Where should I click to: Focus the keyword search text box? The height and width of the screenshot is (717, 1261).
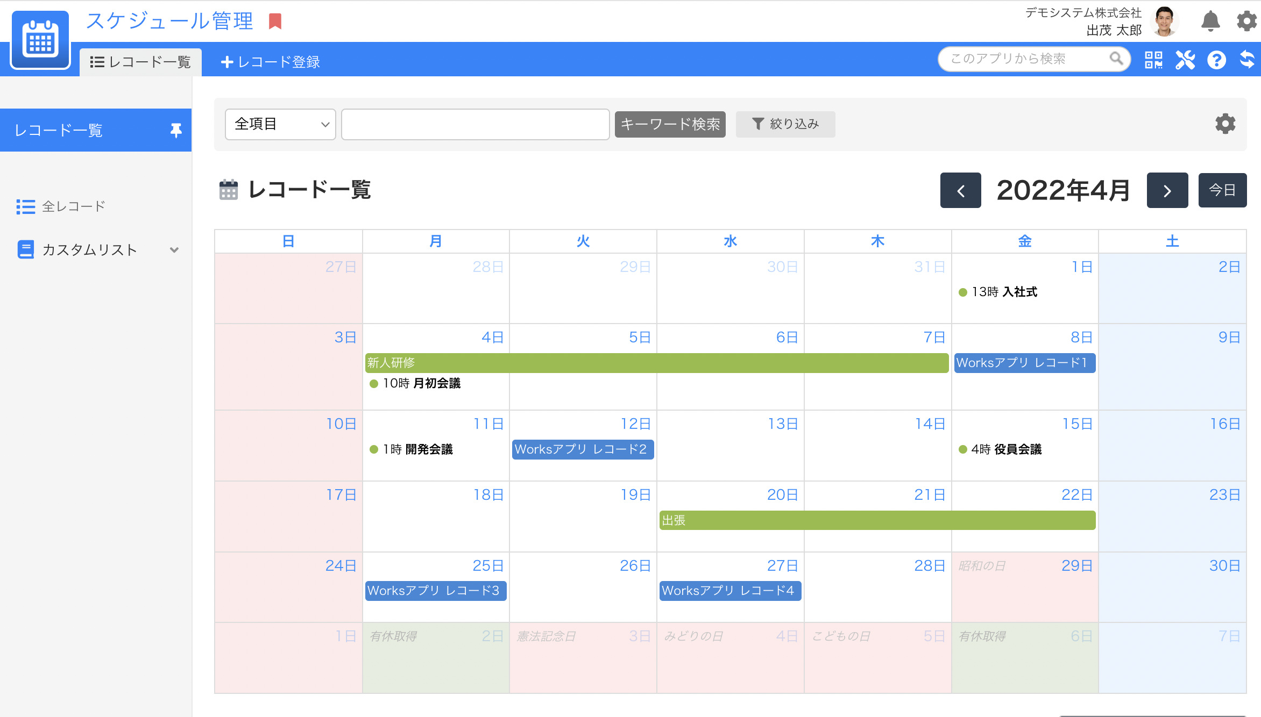pyautogui.click(x=475, y=124)
